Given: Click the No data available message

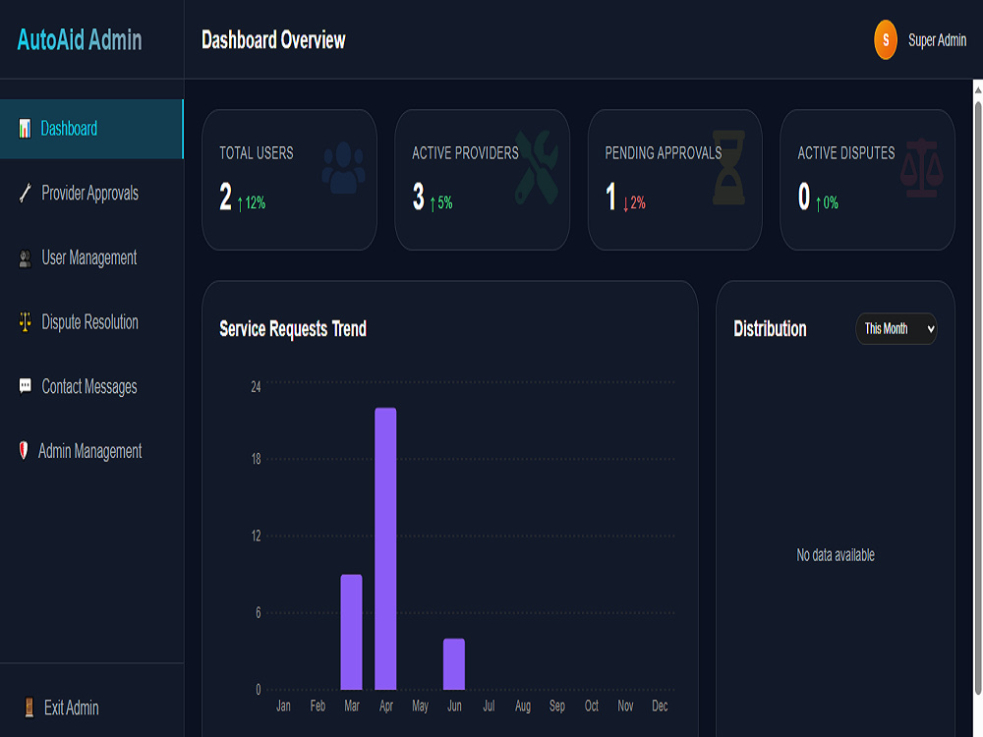Looking at the screenshot, I should [x=836, y=554].
